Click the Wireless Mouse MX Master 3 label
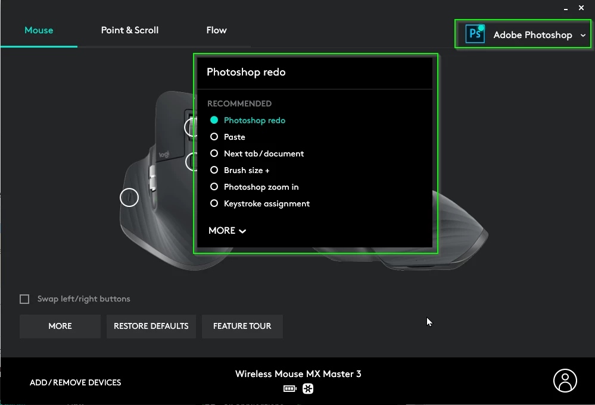This screenshot has width=595, height=405. coord(298,374)
